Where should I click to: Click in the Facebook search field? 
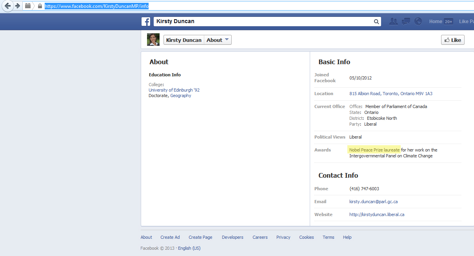coord(263,22)
